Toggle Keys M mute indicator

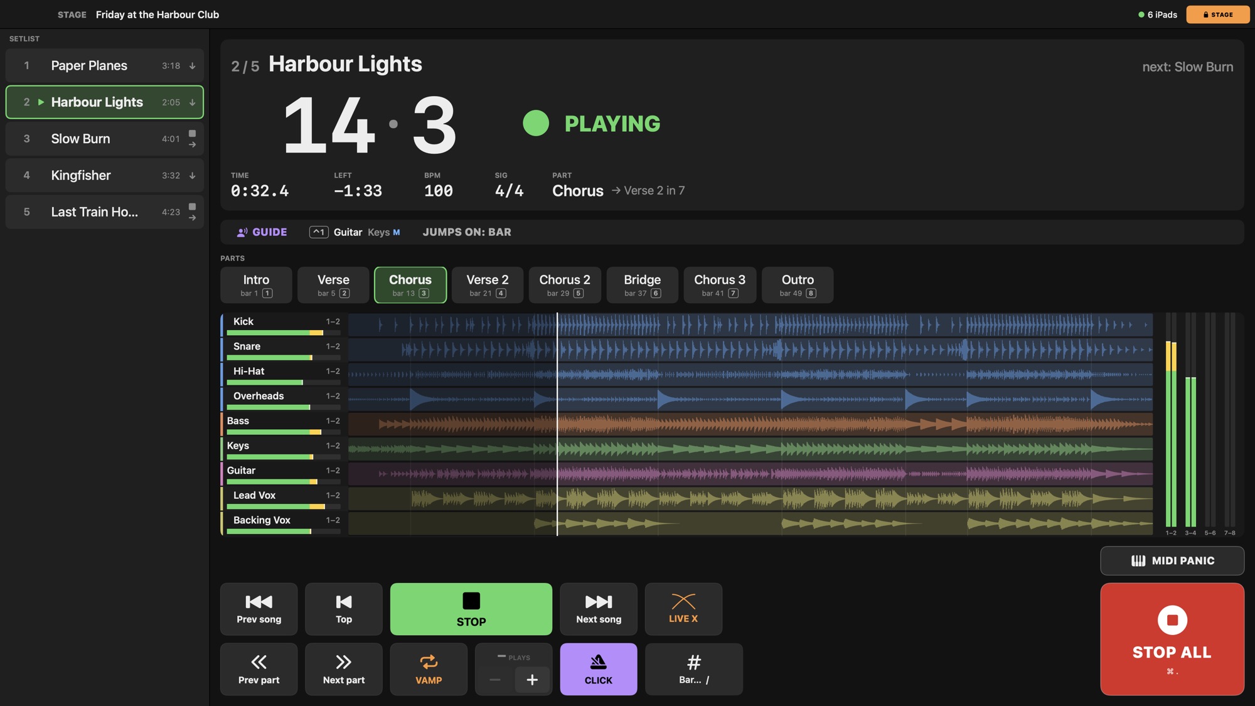[383, 232]
